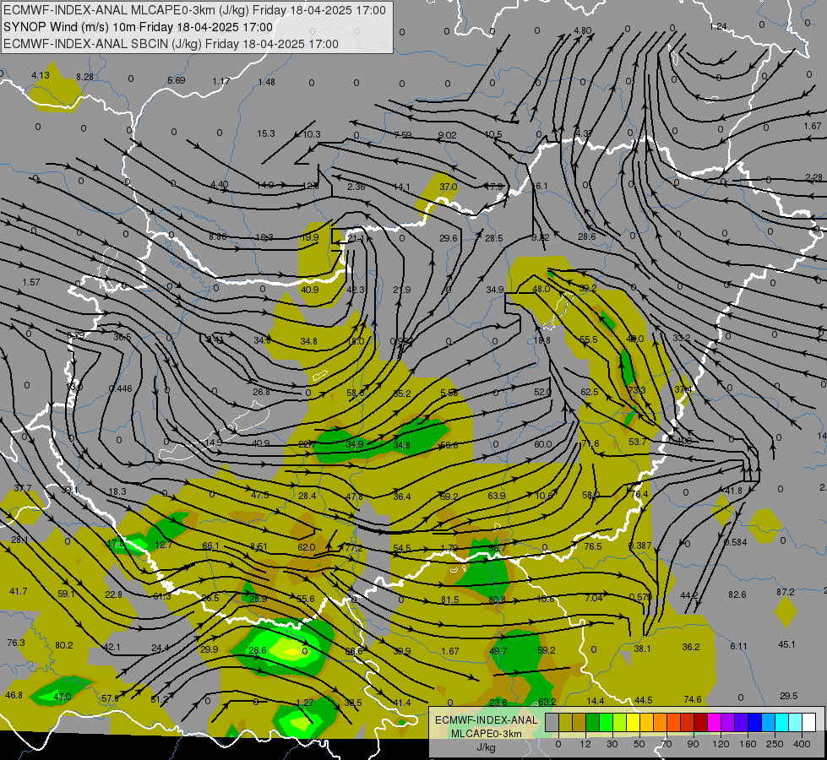The height and width of the screenshot is (760, 827).
Task: Click the orange legend swatch above label 70
Action: (x=661, y=723)
